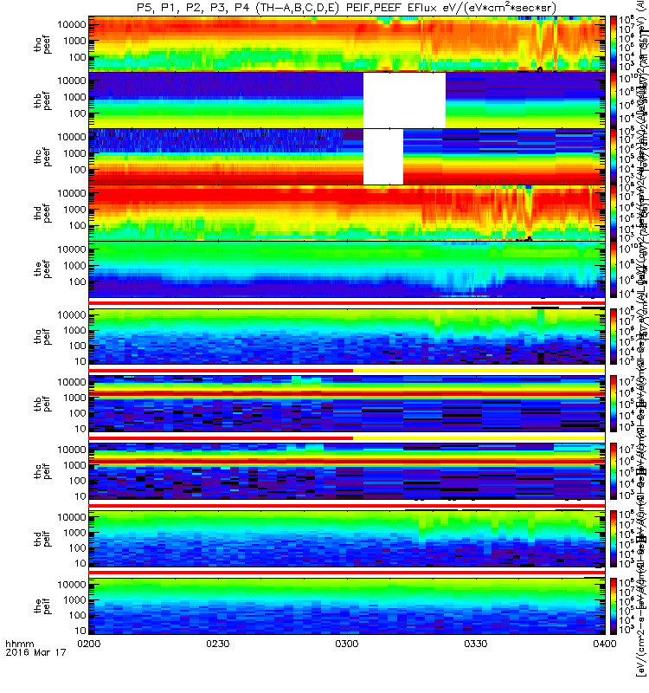Click the yellow bar segment above thb peif
The width and height of the screenshot is (649, 693).
(x=479, y=371)
